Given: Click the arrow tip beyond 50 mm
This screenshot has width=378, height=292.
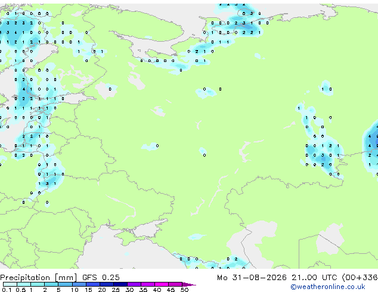Looking at the screenshot, I should (189, 284).
